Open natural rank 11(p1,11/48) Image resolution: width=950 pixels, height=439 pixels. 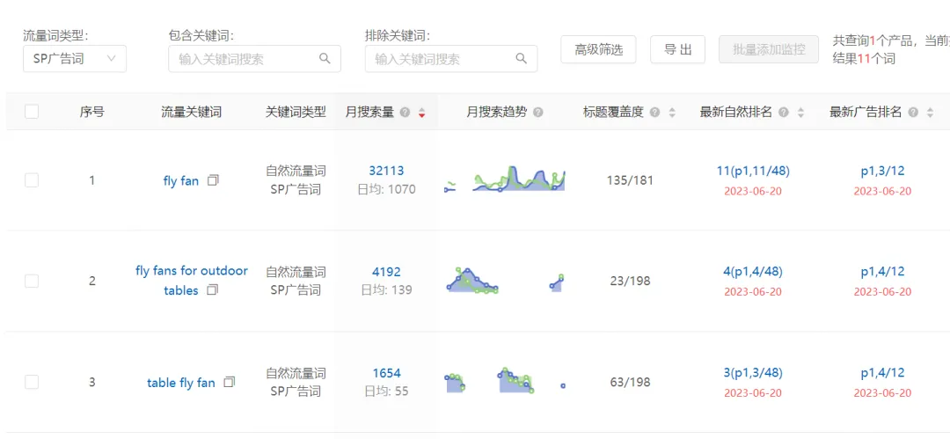tap(753, 171)
